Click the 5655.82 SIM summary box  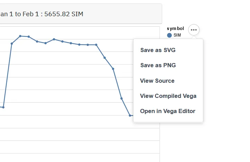tap(81, 14)
